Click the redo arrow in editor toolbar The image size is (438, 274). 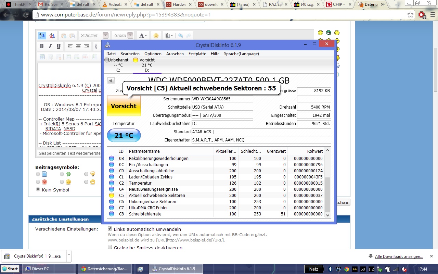click(189, 36)
